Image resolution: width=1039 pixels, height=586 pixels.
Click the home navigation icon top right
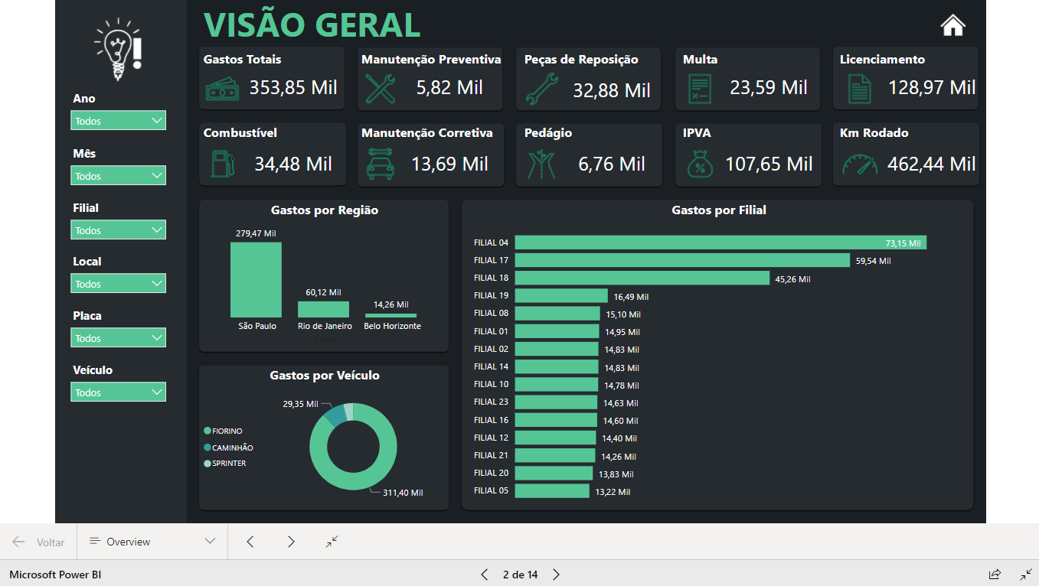pos(952,24)
